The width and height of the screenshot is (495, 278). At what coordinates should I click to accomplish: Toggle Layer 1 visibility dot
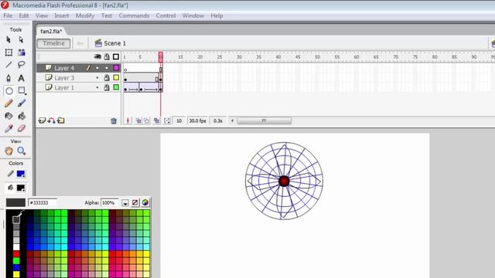point(97,87)
